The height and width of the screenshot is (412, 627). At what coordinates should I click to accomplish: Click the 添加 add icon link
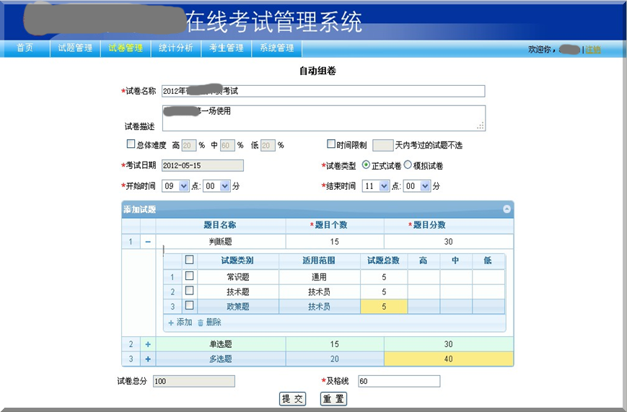[180, 323]
